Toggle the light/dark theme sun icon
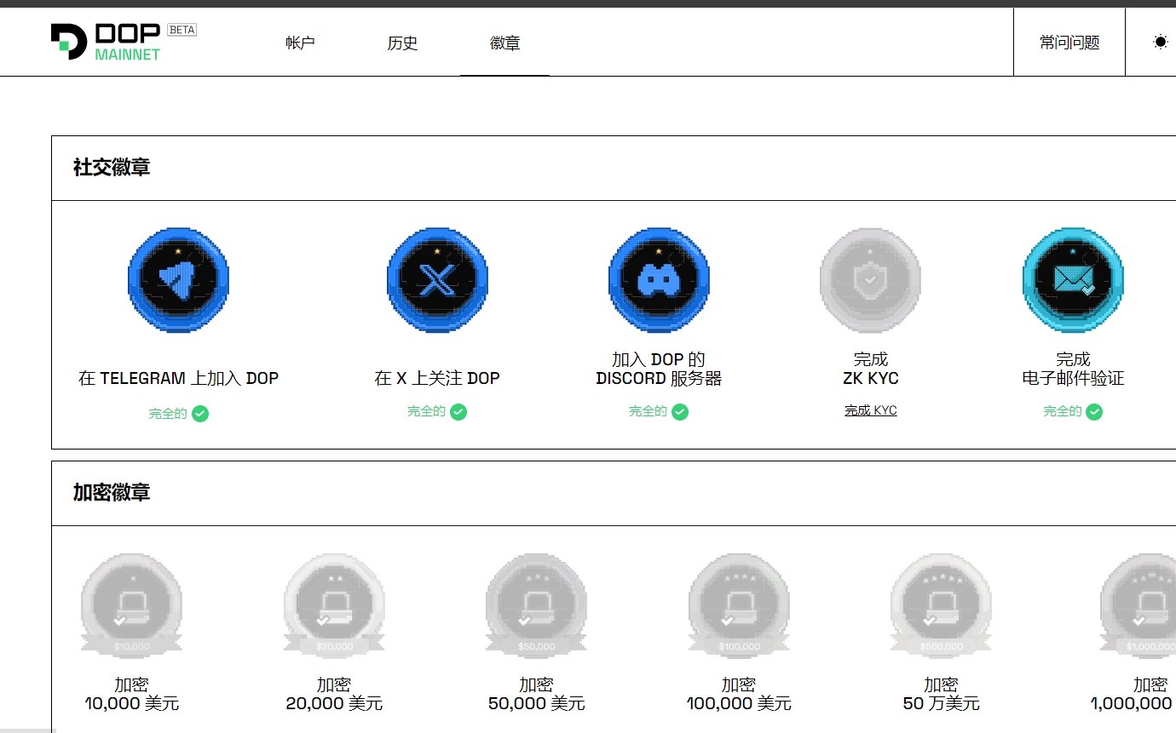Screen dimensions: 1176x733 pyautogui.click(x=1160, y=42)
